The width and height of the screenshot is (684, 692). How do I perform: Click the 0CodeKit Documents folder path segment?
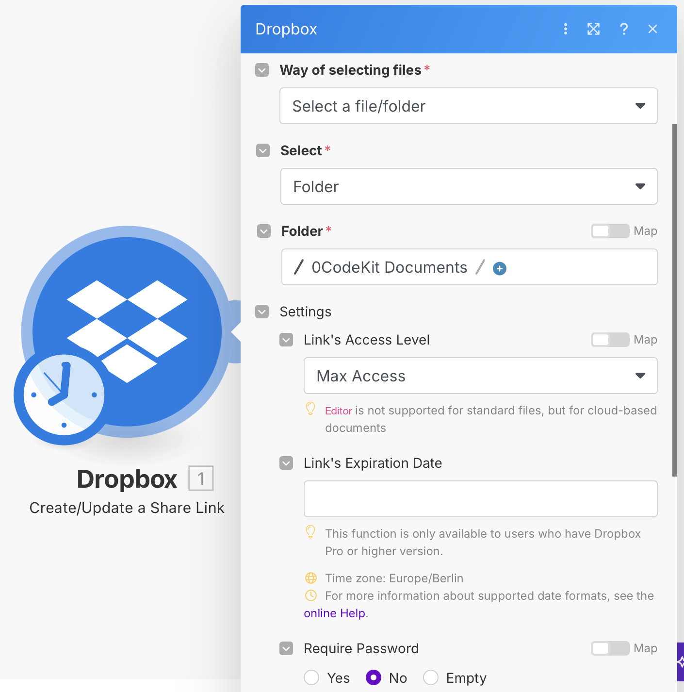coord(389,267)
